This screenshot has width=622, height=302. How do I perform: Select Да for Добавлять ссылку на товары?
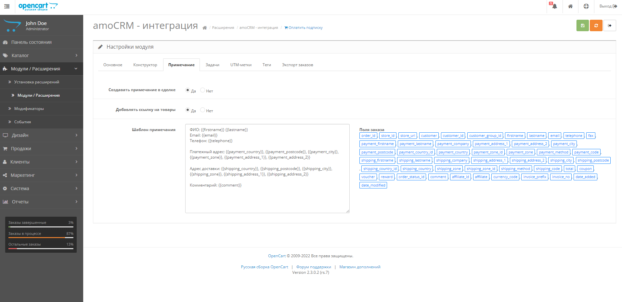[x=187, y=110]
